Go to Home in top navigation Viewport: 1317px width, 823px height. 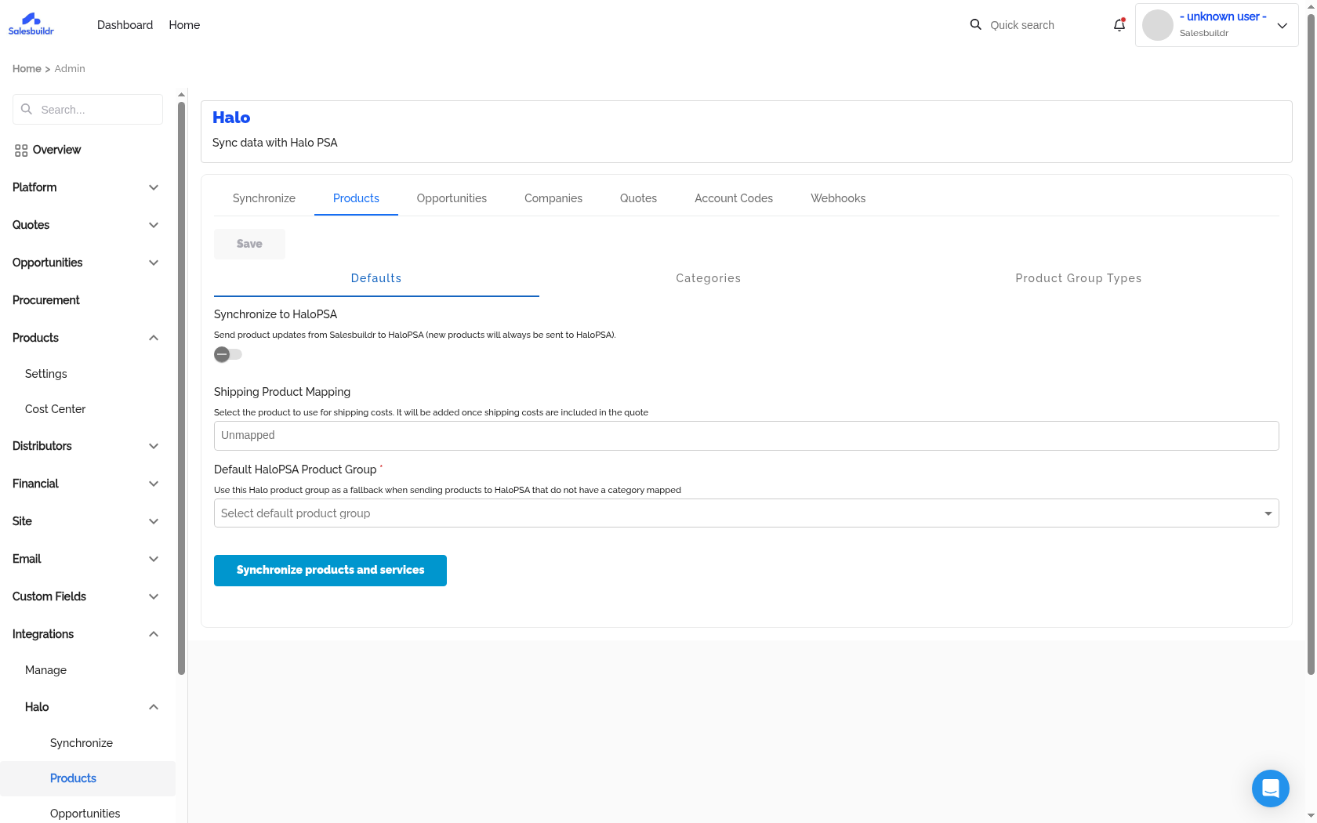(x=184, y=25)
